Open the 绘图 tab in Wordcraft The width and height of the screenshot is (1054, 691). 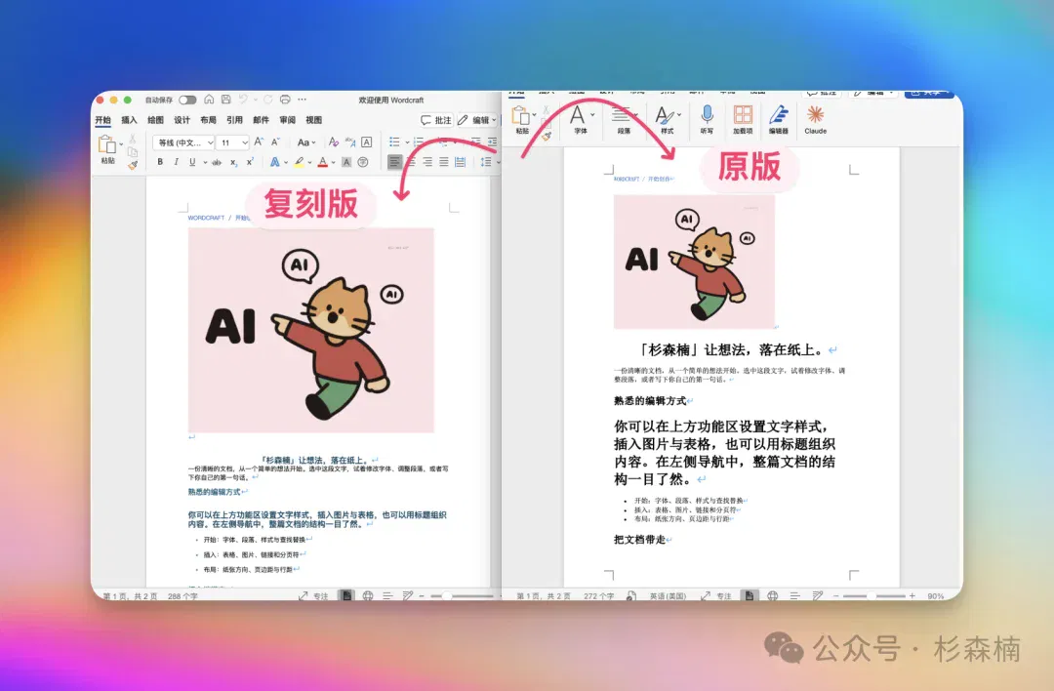(155, 120)
